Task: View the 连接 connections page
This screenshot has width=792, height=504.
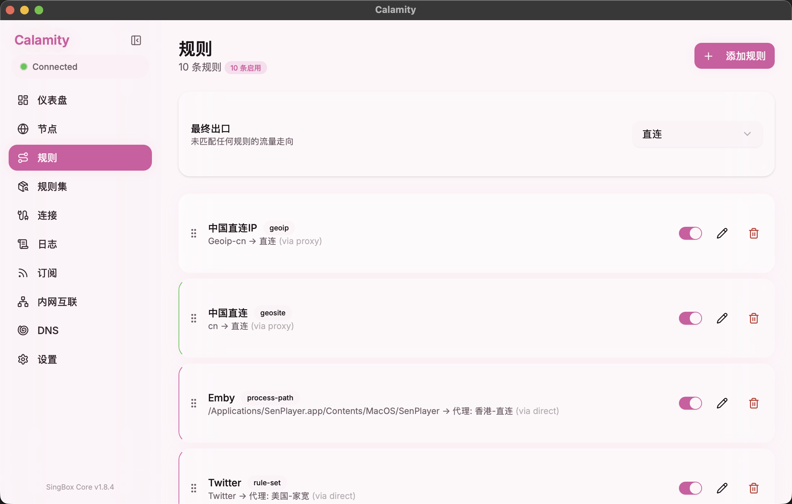Action: 47,215
